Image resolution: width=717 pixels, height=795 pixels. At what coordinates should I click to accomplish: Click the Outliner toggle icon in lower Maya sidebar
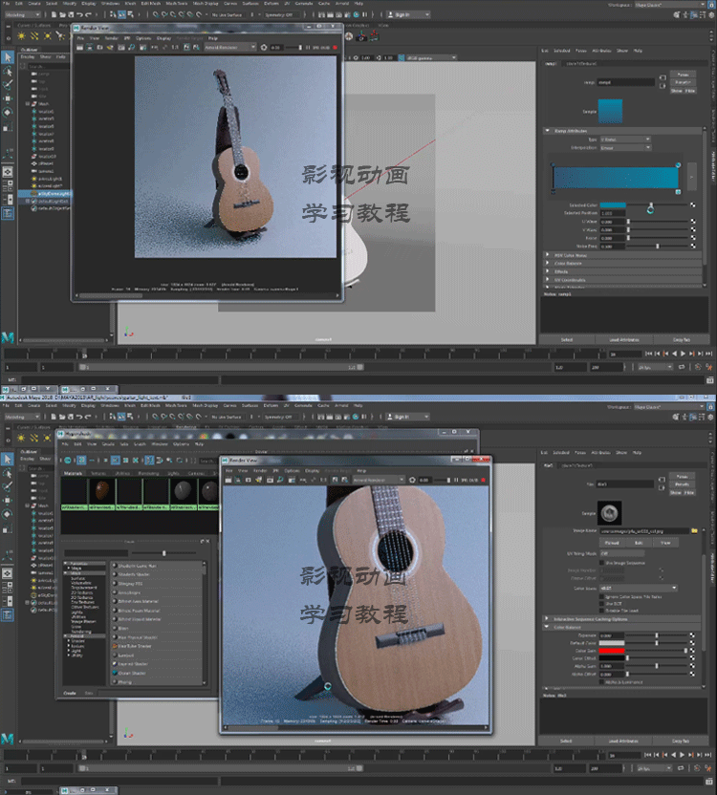point(8,615)
